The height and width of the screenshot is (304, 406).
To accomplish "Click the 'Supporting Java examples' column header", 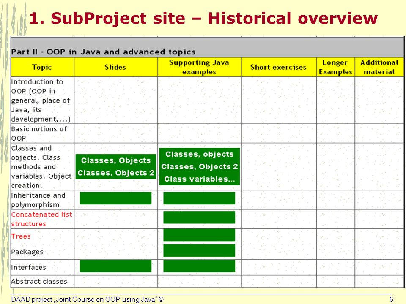I will pyautogui.click(x=199, y=67).
